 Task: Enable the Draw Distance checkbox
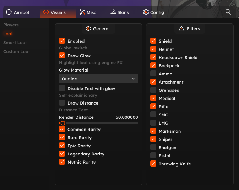pos(62,103)
